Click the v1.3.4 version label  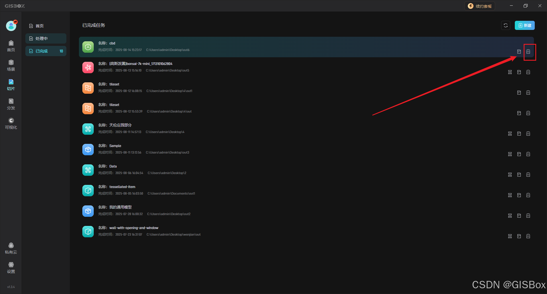(11, 287)
